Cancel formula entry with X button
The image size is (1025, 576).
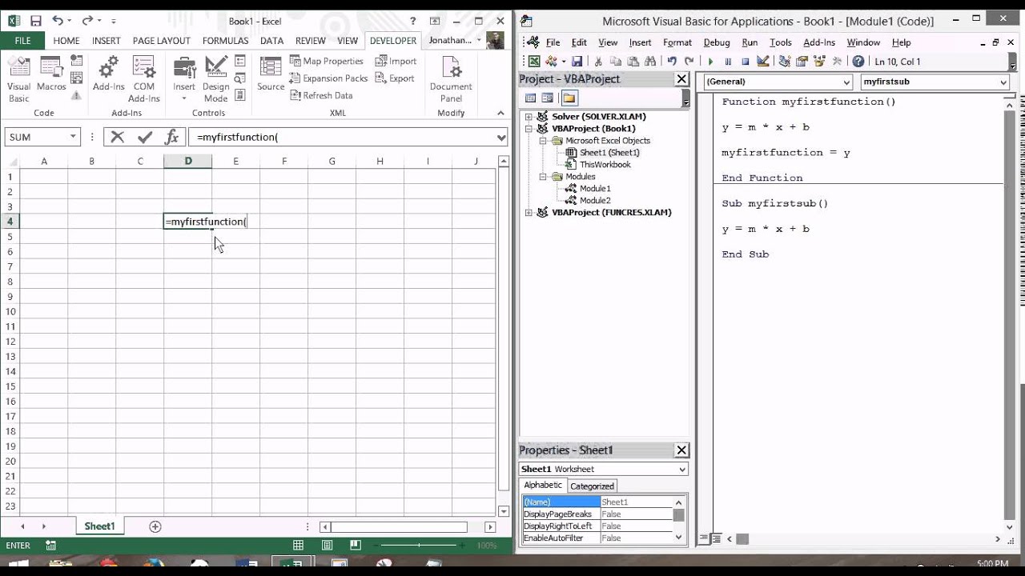(x=118, y=137)
